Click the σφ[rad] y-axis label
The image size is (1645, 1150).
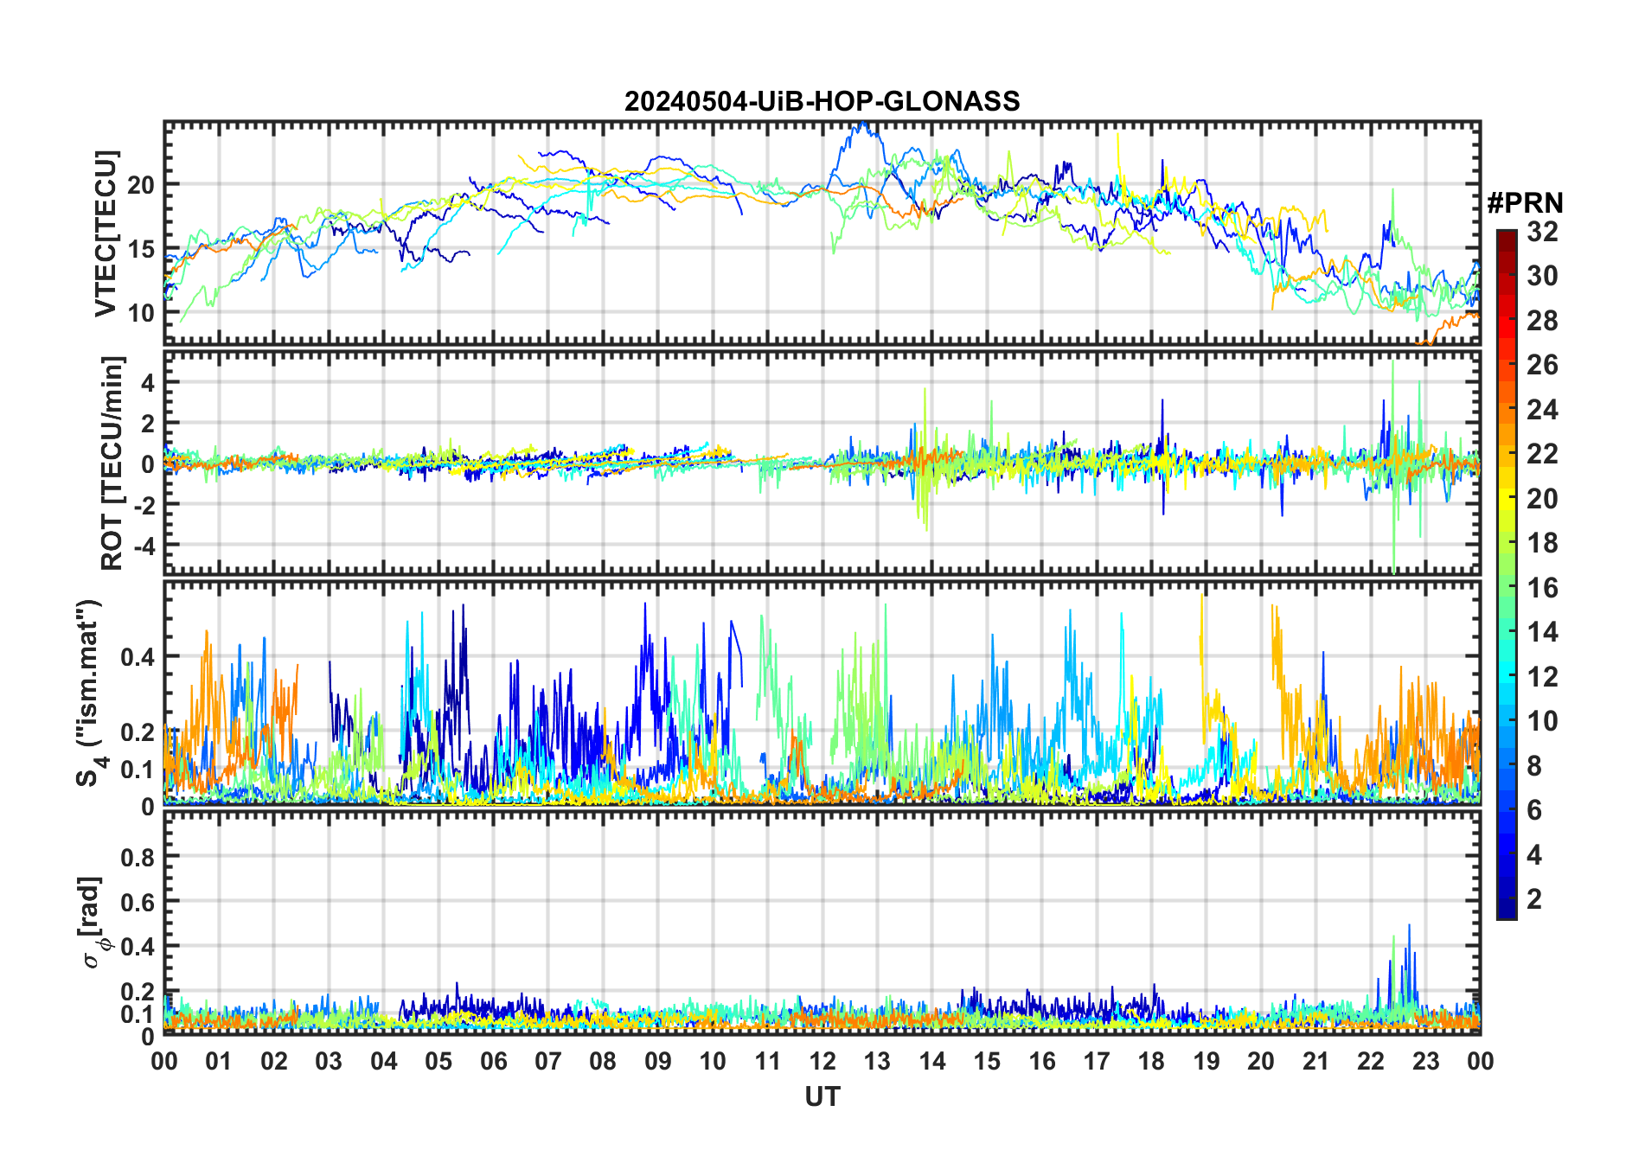[x=92, y=922]
